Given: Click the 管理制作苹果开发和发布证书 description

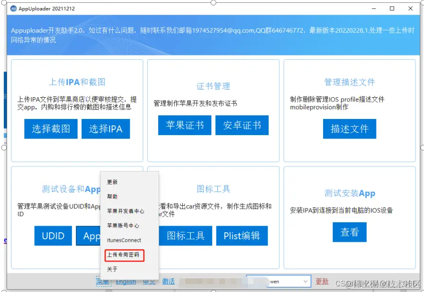Looking at the screenshot, I should click(195, 103).
